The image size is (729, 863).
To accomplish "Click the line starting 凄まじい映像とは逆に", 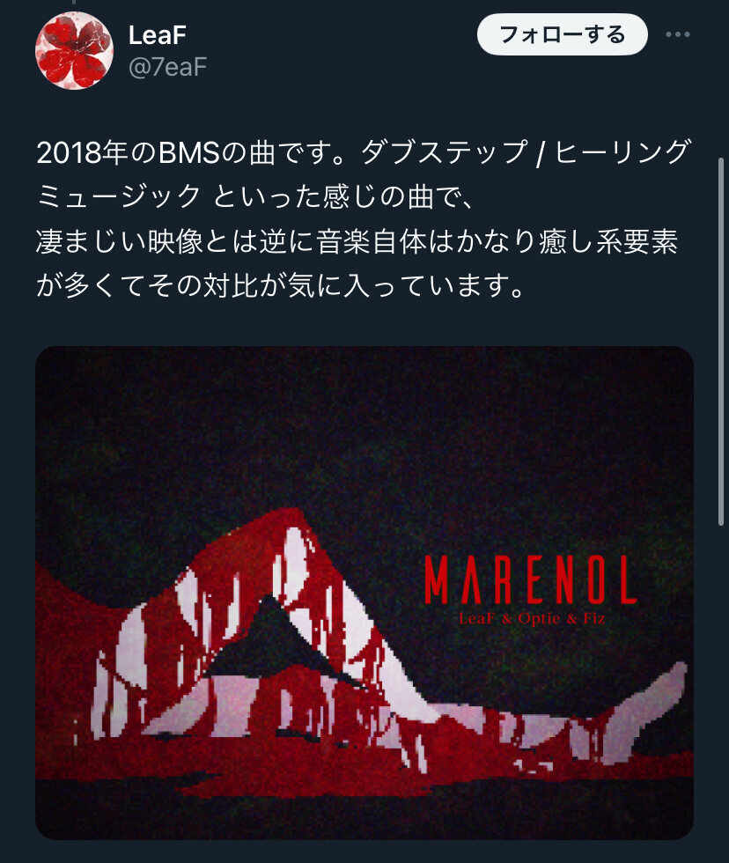I will pyautogui.click(x=357, y=241).
